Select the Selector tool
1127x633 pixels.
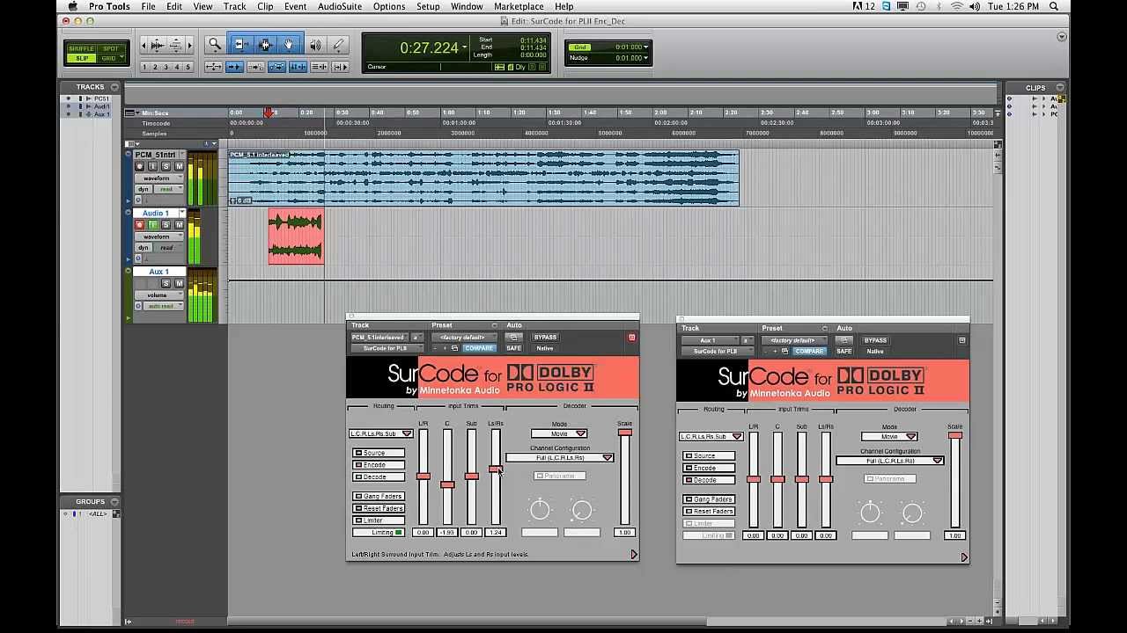tap(265, 44)
